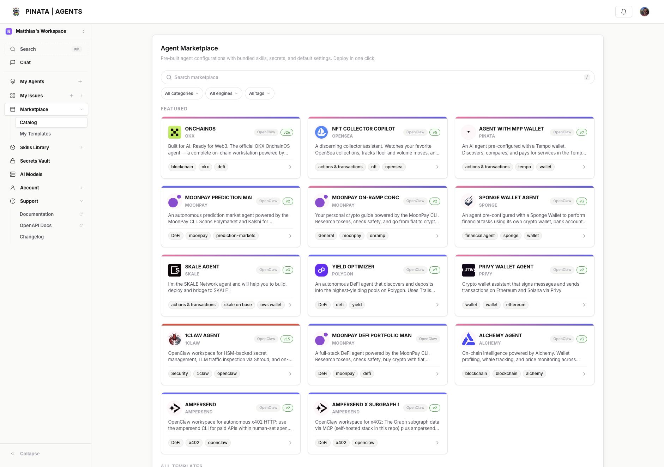The height and width of the screenshot is (467, 664).
Task: Click the SKALE Agent logo icon
Action: (x=174, y=270)
